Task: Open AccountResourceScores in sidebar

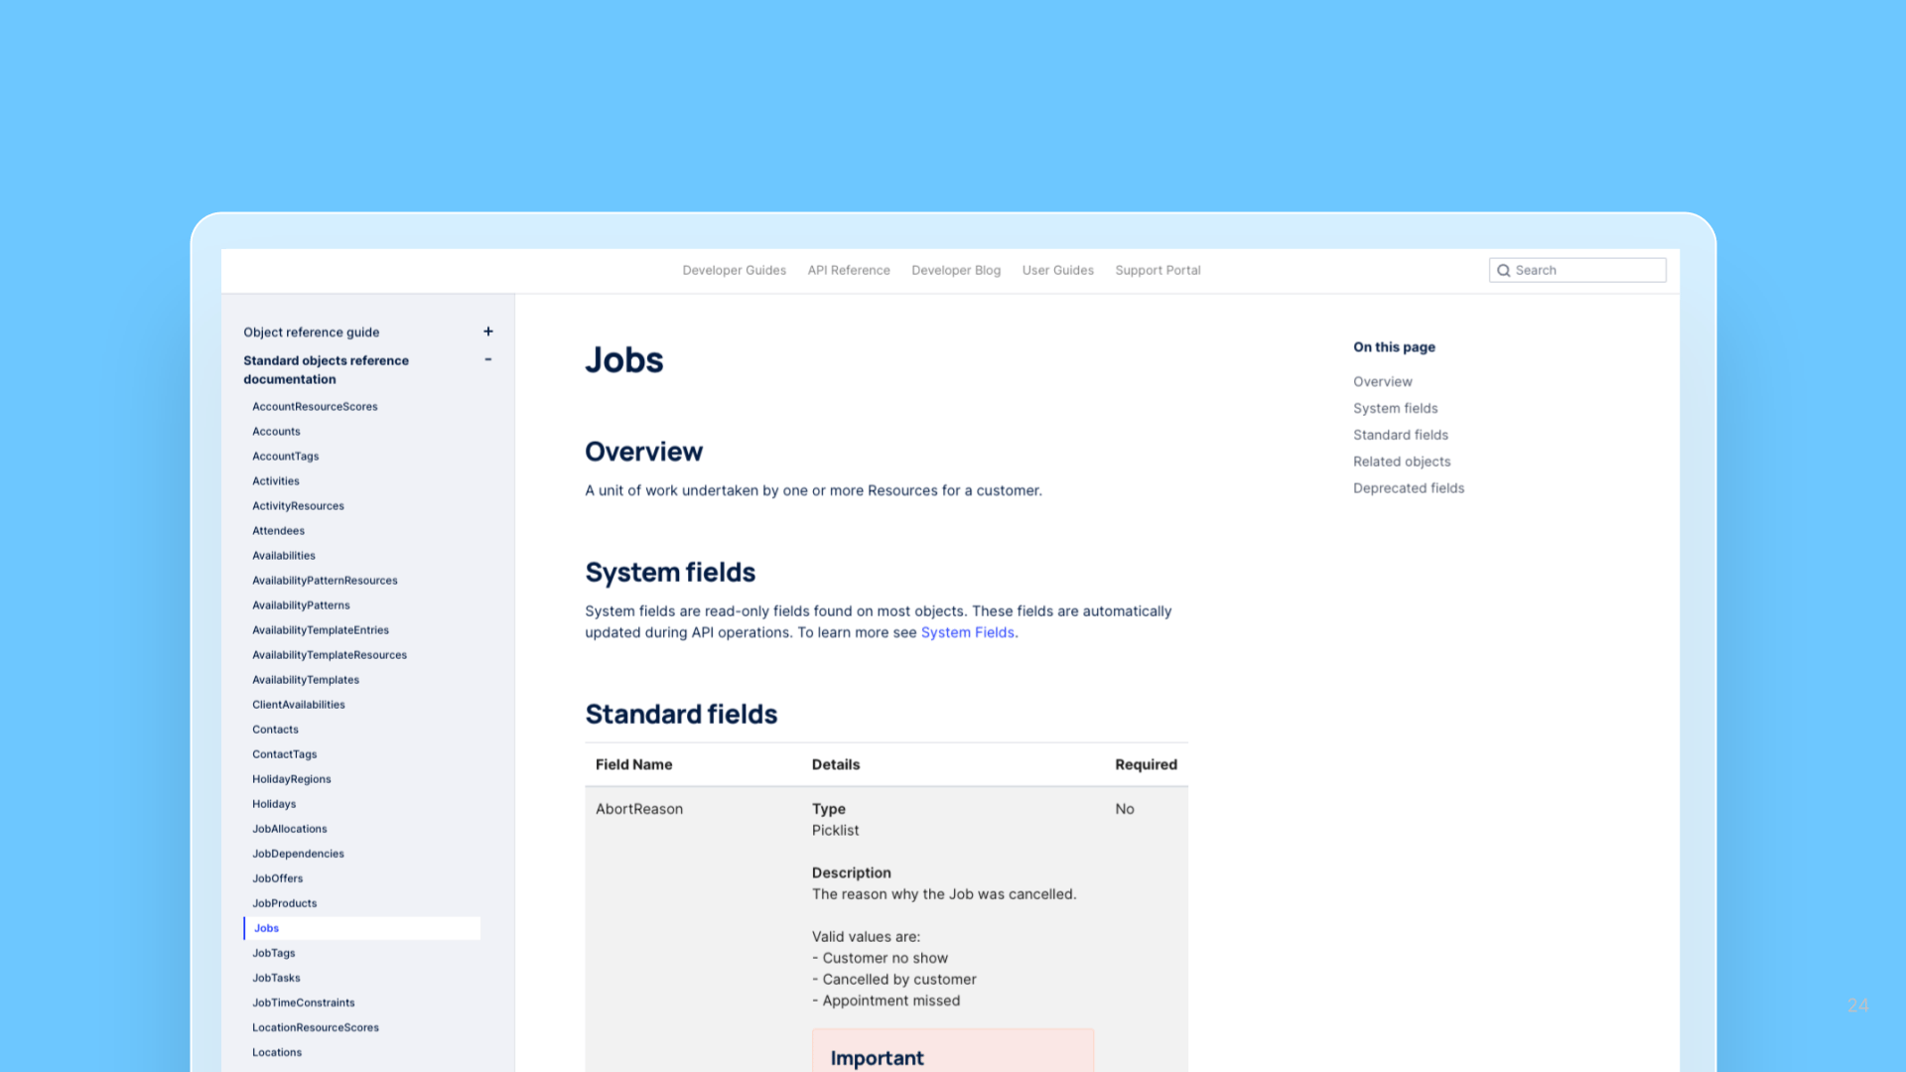Action: tap(315, 407)
